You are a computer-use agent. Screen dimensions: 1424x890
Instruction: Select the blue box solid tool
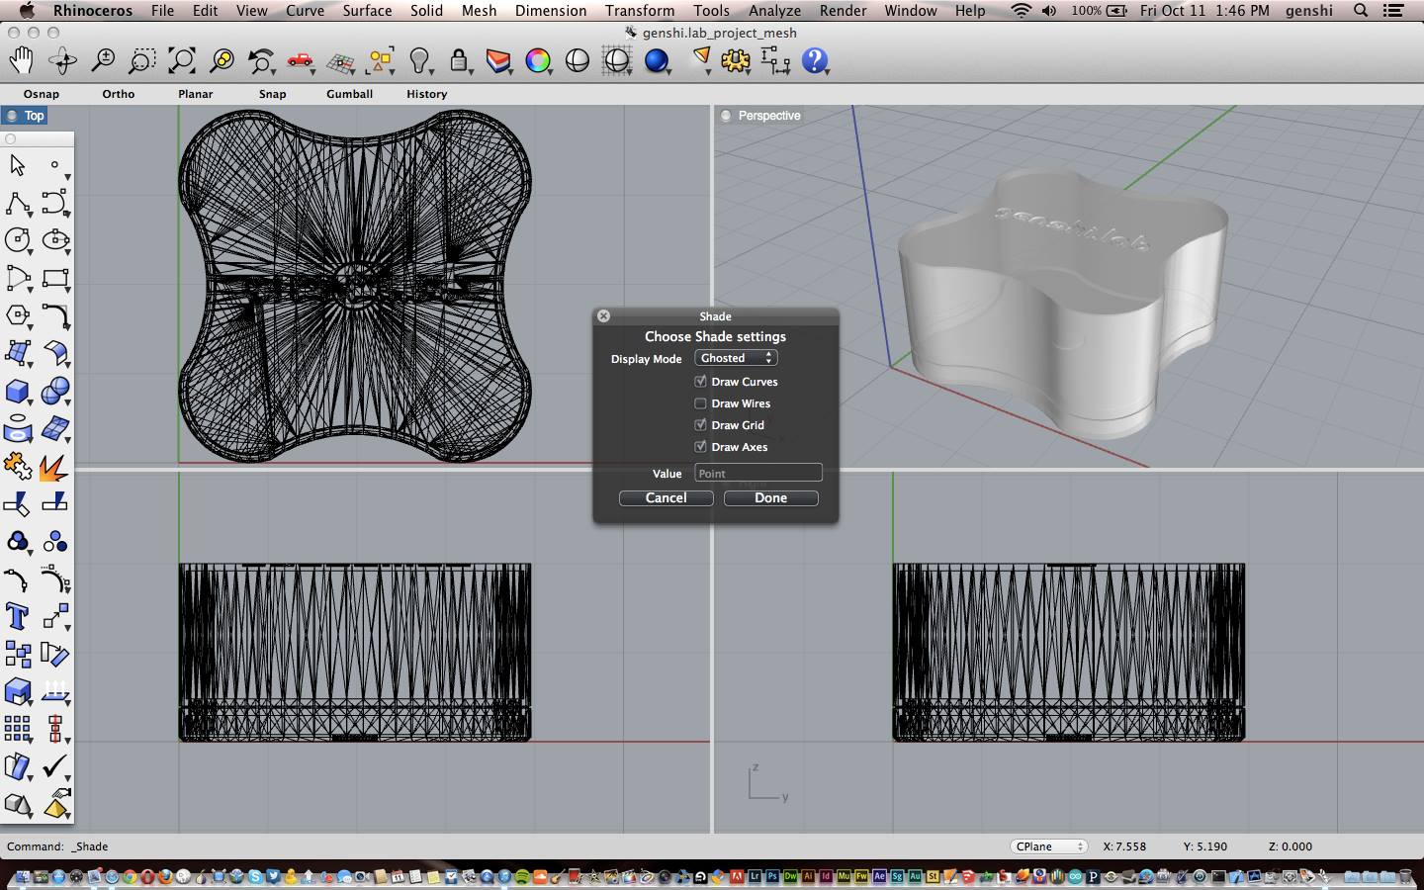click(17, 392)
